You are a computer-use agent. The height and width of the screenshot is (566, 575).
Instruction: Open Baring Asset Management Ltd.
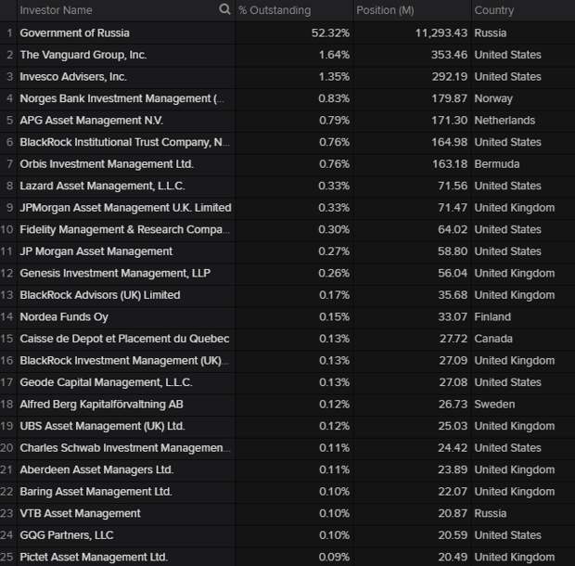[96, 492]
